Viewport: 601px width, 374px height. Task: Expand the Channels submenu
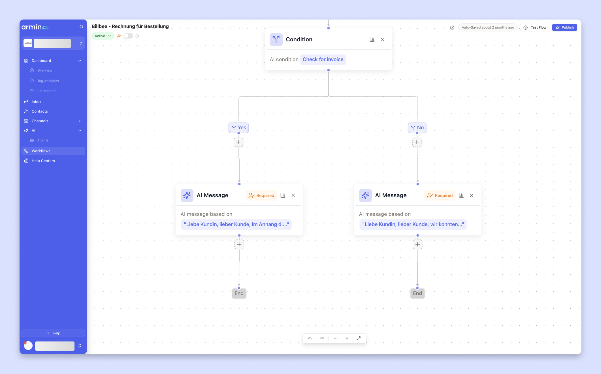tap(80, 121)
